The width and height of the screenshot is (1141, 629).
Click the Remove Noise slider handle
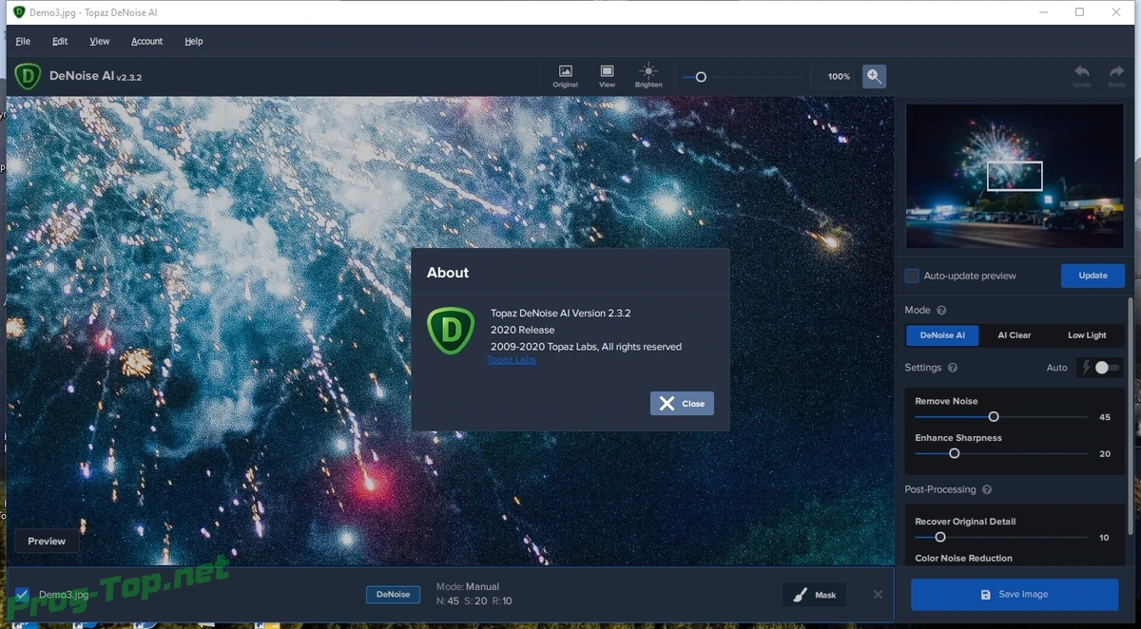pyautogui.click(x=994, y=417)
